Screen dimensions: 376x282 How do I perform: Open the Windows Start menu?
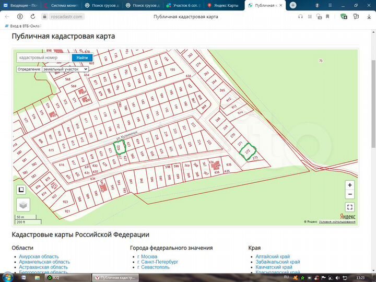coord(7,277)
